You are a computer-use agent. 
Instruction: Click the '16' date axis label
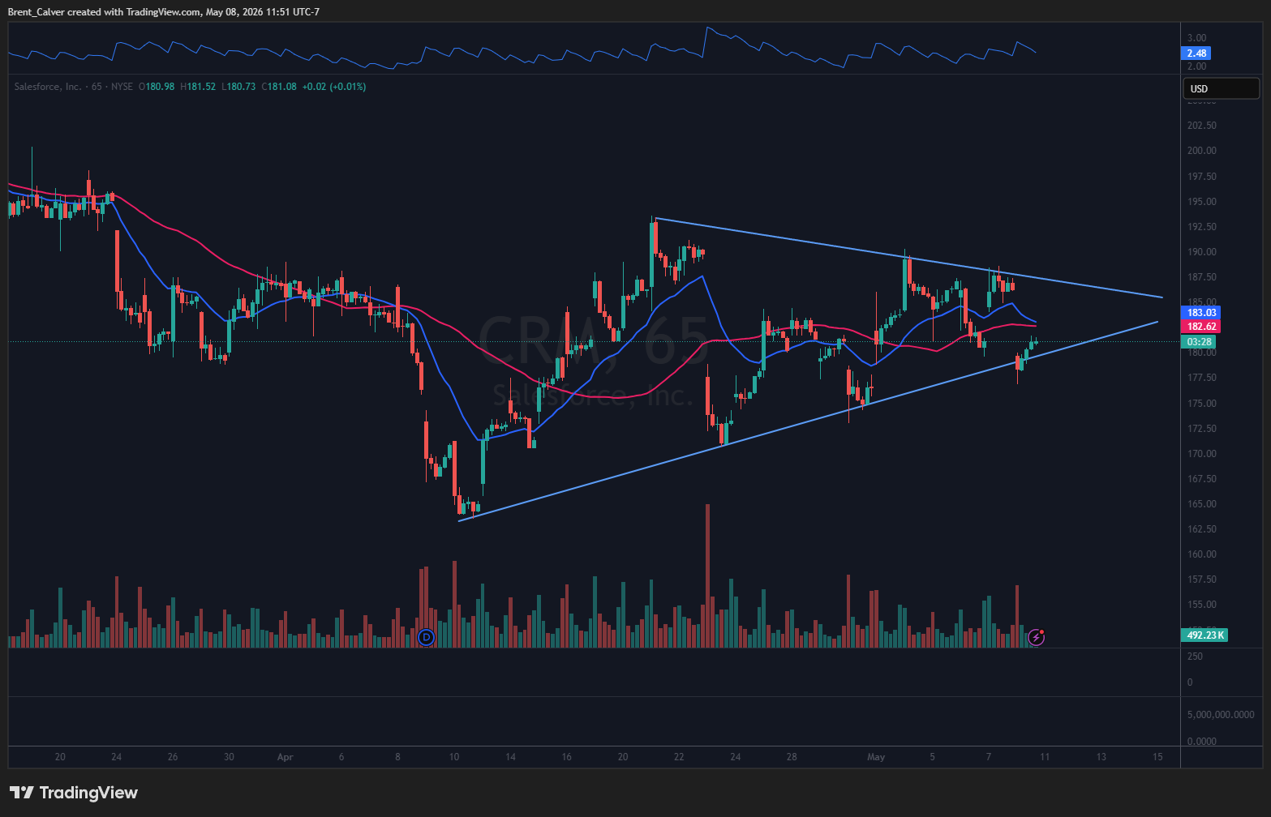(x=566, y=758)
